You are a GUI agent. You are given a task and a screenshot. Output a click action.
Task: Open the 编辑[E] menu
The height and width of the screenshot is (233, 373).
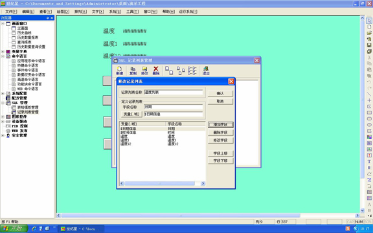28,12
